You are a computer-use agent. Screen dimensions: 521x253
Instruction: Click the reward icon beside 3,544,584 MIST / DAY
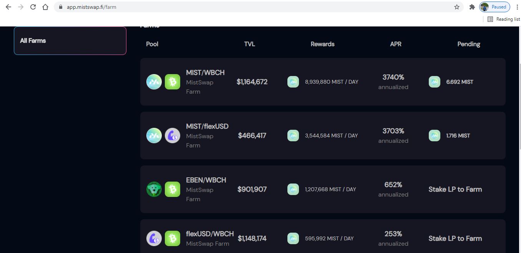click(293, 136)
